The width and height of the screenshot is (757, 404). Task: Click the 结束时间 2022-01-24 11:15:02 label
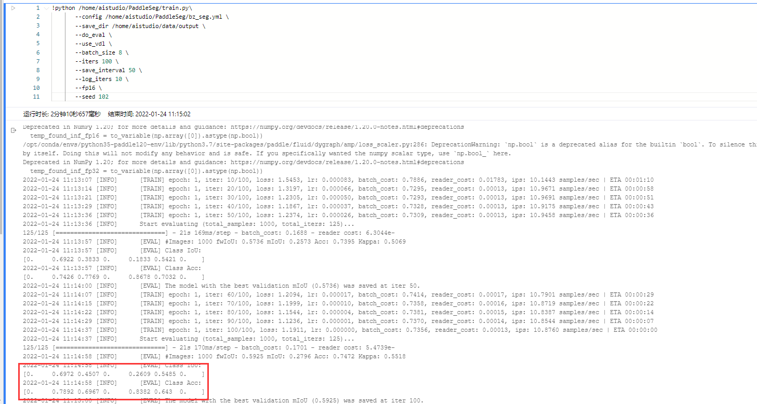pos(149,114)
